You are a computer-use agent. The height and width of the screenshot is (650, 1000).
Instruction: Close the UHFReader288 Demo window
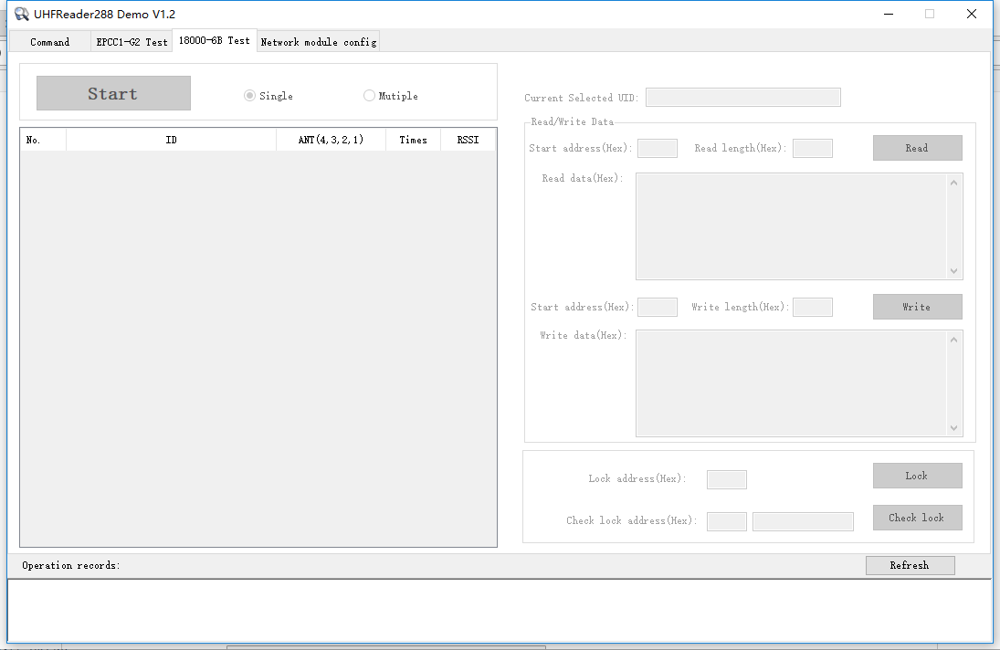pyautogui.click(x=972, y=14)
